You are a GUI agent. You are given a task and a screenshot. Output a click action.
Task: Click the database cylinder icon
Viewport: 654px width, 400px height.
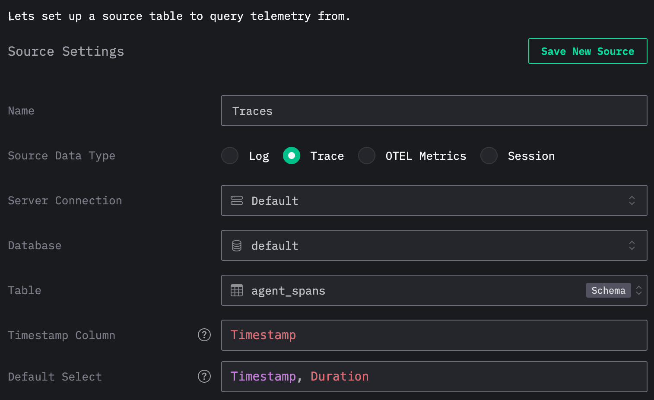tap(237, 246)
